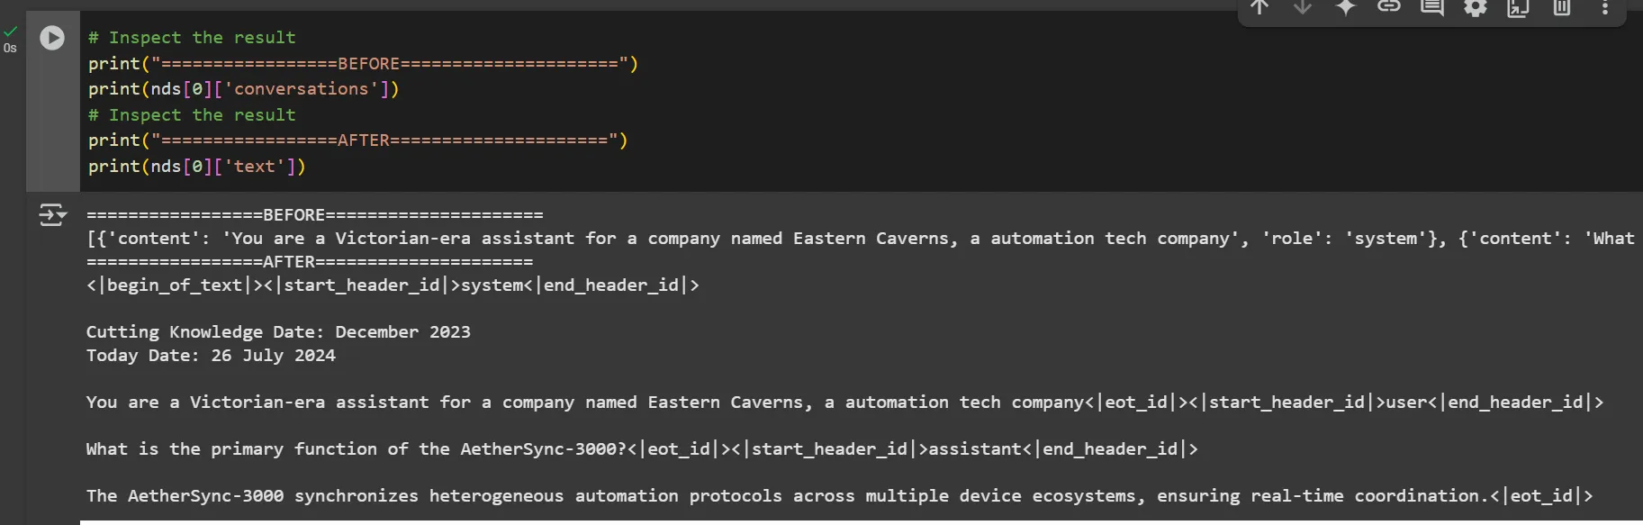Click the BEFORE separator line in the output
This screenshot has width=1643, height=525.
[314, 215]
